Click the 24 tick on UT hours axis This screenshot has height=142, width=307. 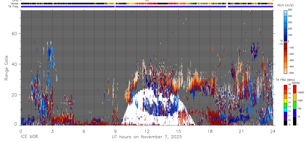(x=273, y=131)
